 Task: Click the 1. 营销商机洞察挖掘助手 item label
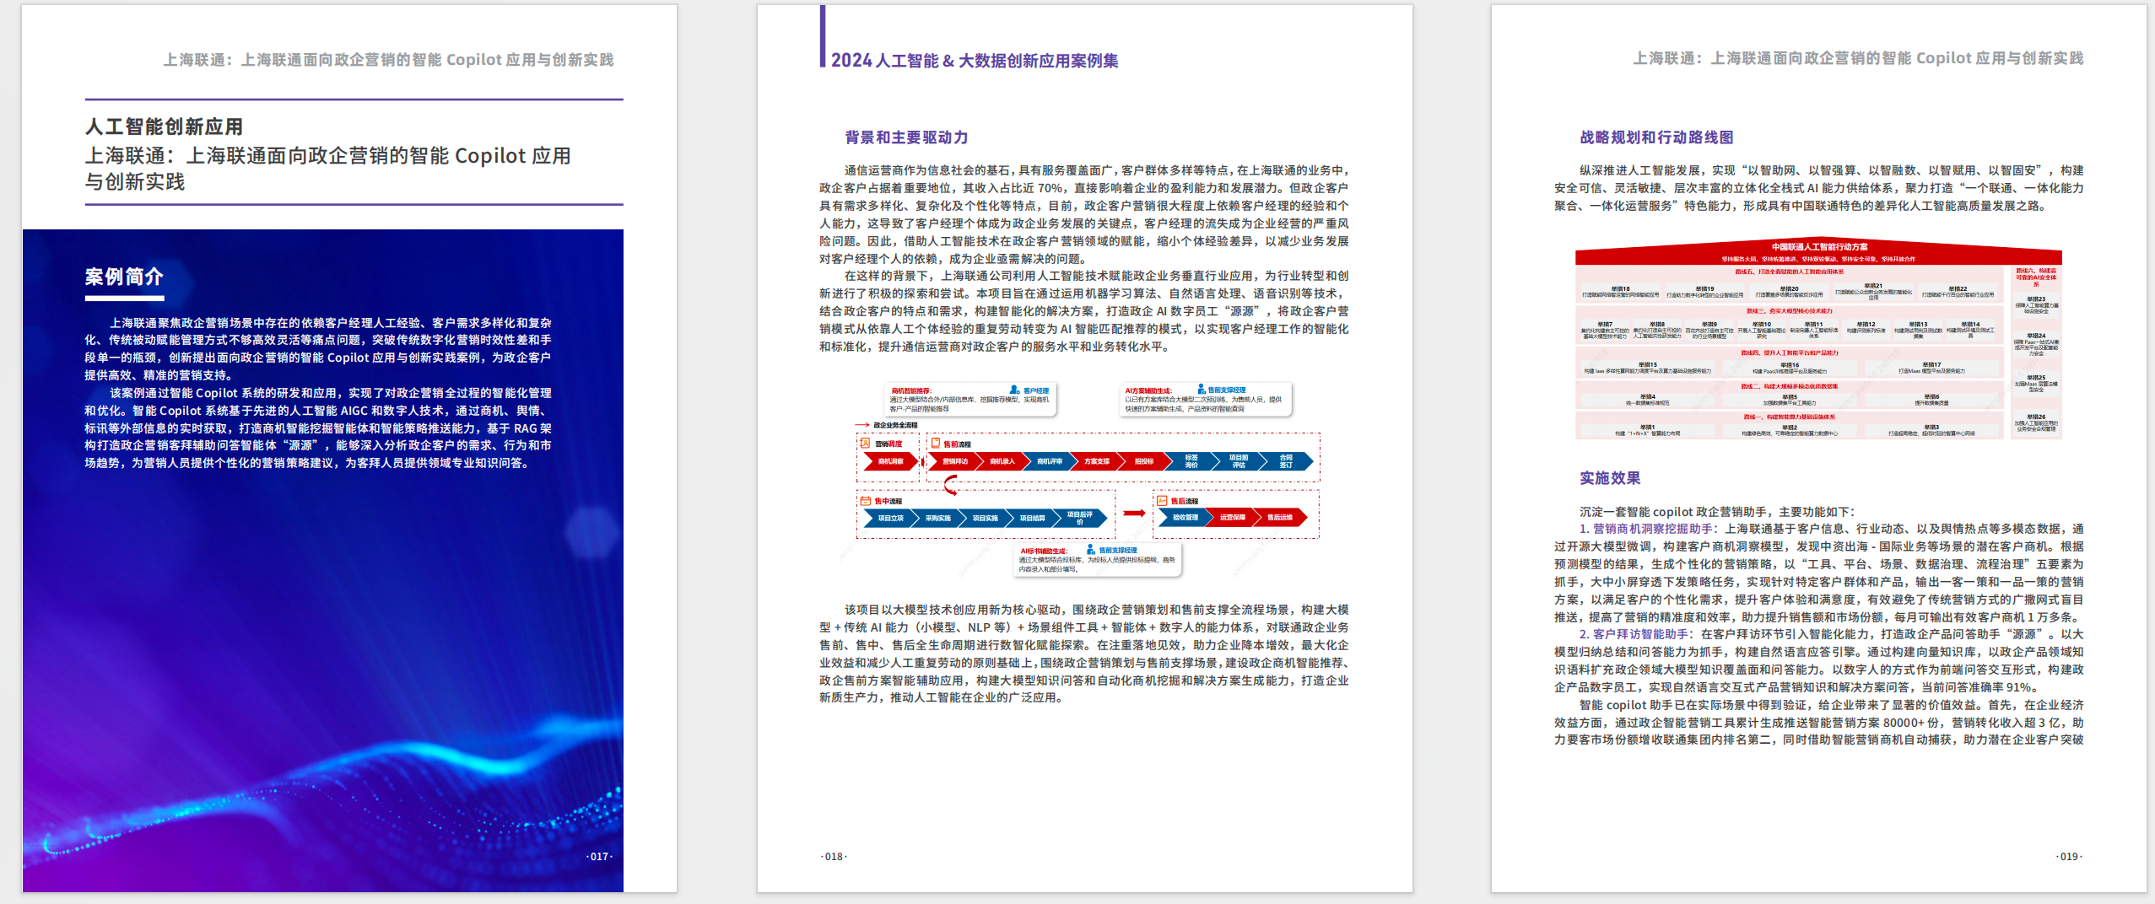pos(1648,529)
